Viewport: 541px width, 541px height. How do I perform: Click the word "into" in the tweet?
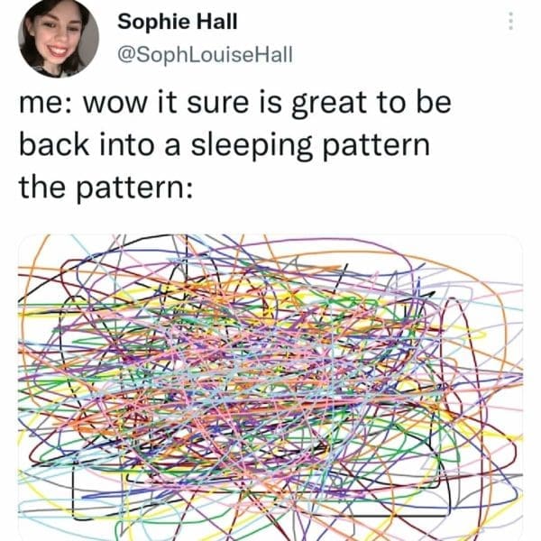click(126, 144)
